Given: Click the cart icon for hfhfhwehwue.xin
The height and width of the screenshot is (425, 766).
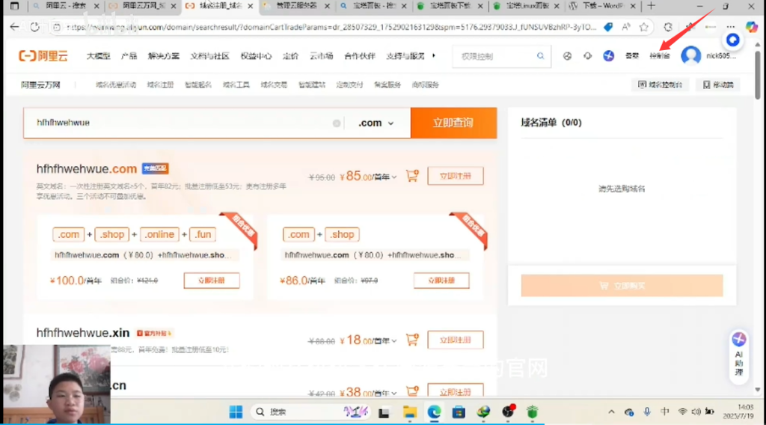Looking at the screenshot, I should click(x=412, y=340).
